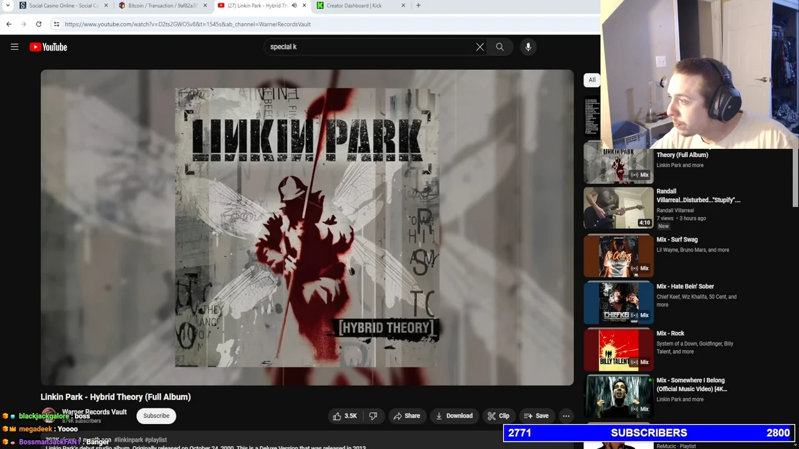This screenshot has width=799, height=449.
Task: Open Warner Records Vault channel name
Action: (94, 412)
